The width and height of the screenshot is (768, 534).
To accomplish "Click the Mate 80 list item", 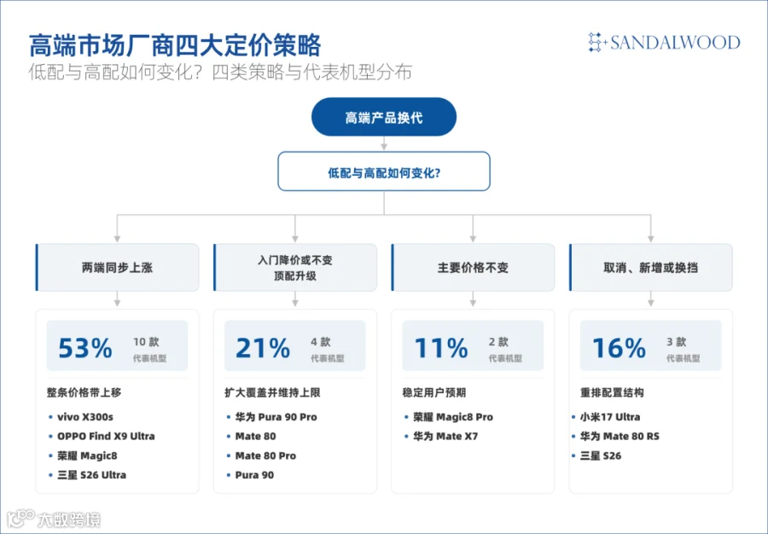I will (255, 436).
